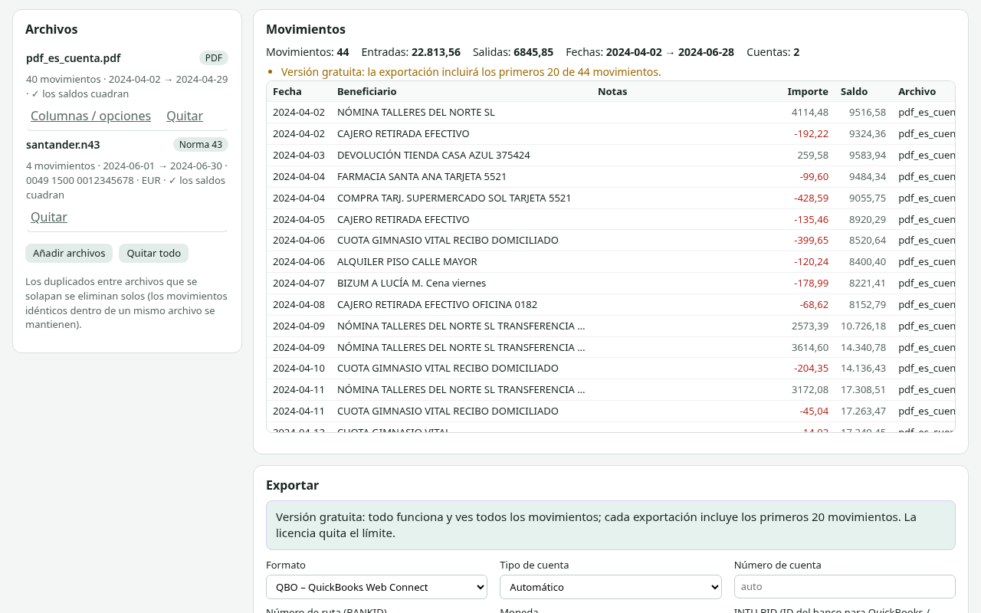Open the Tipo de cuenta dropdown
The height and width of the screenshot is (613, 981).
[611, 587]
